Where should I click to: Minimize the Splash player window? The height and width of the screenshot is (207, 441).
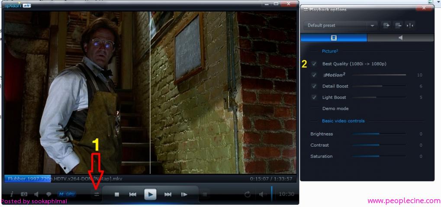point(266,4)
